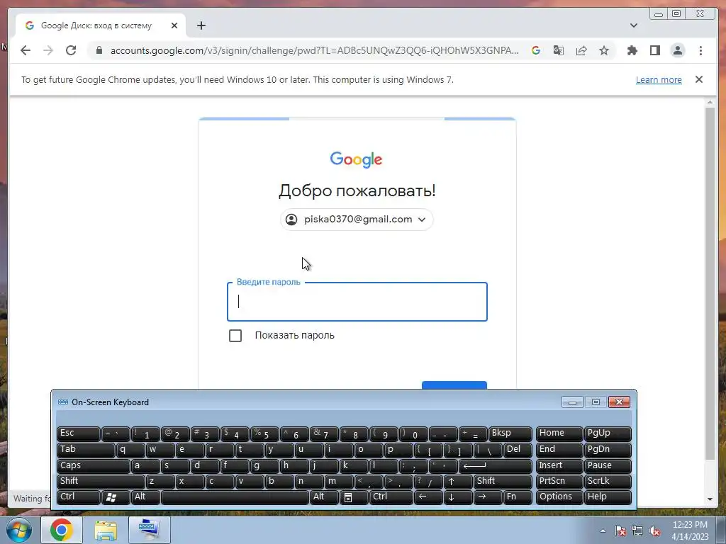Click the PgDn key
This screenshot has height=544, width=726.
608,450
